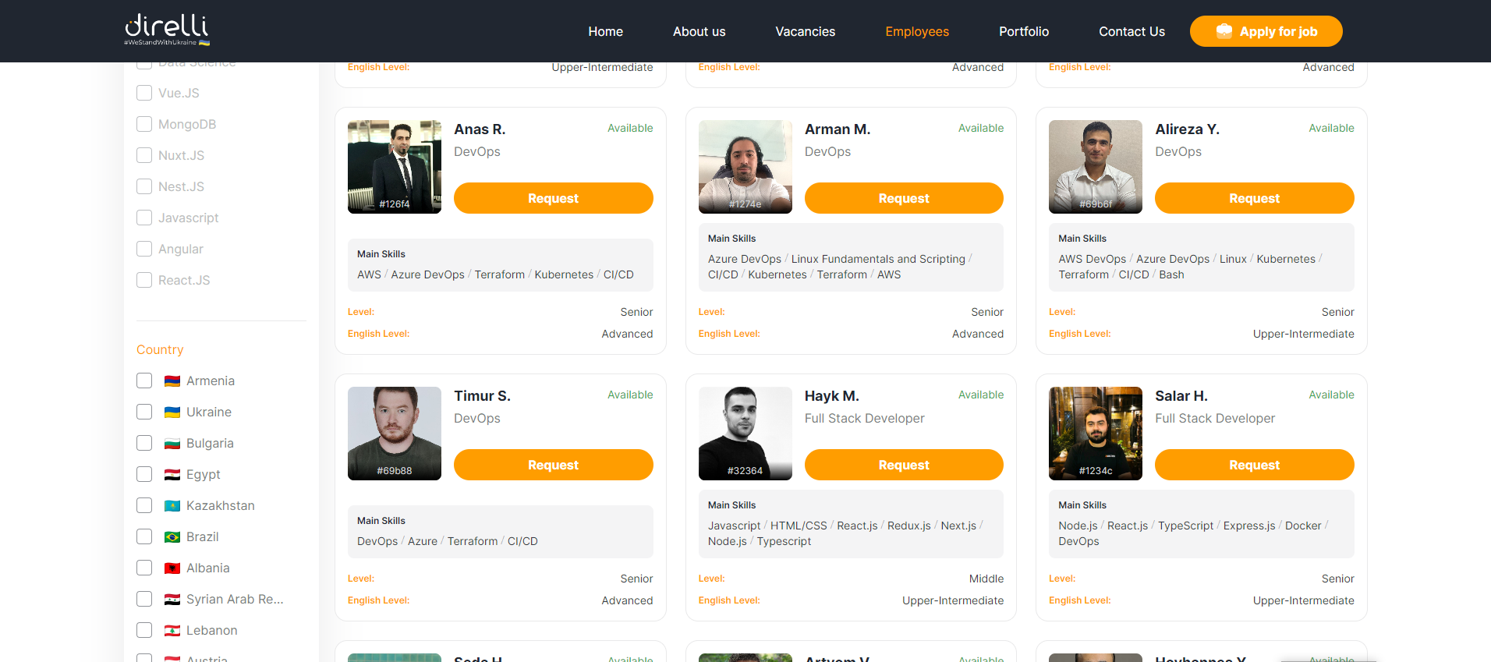Select the Lebanon country checkbox
1491x662 pixels.
(144, 630)
